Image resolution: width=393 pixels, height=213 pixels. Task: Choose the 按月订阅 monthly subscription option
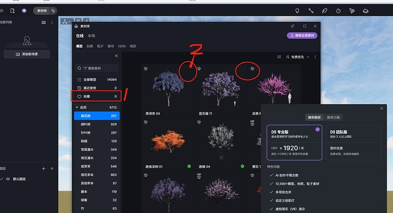coord(333,117)
